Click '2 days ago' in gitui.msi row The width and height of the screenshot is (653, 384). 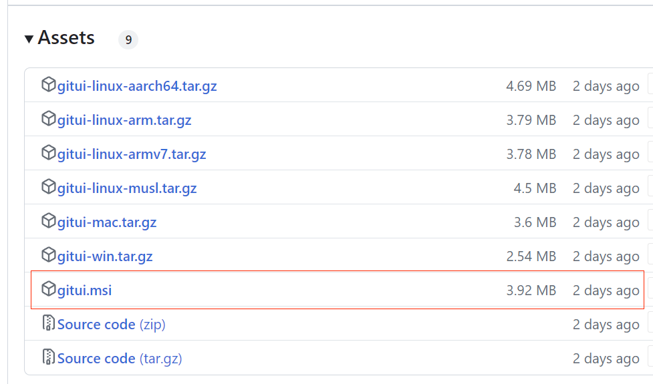tap(606, 291)
